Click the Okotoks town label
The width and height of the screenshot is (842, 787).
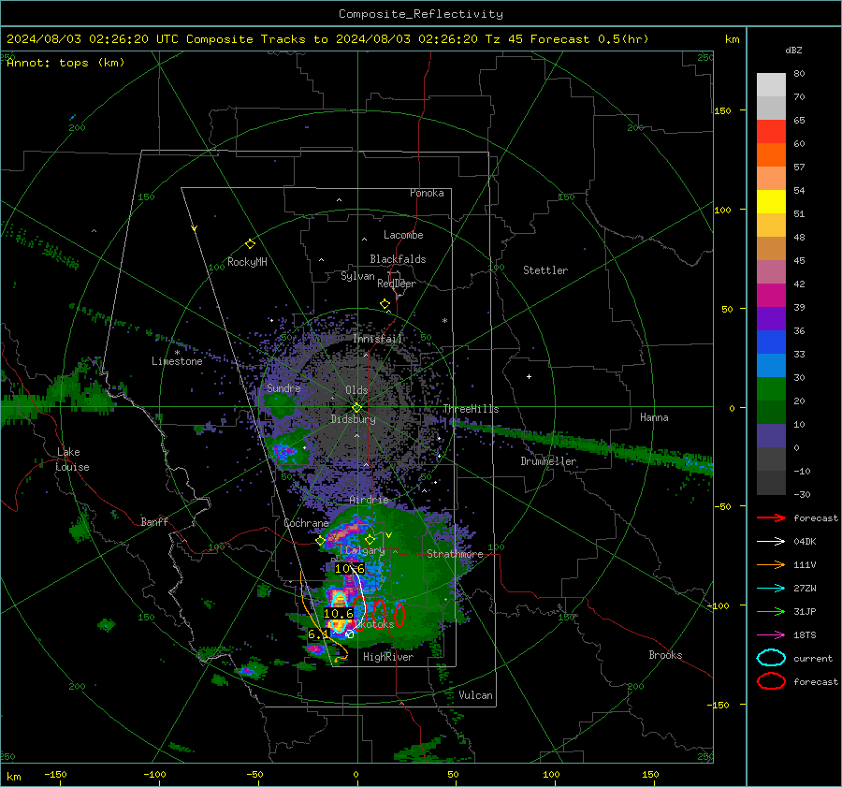(375, 624)
